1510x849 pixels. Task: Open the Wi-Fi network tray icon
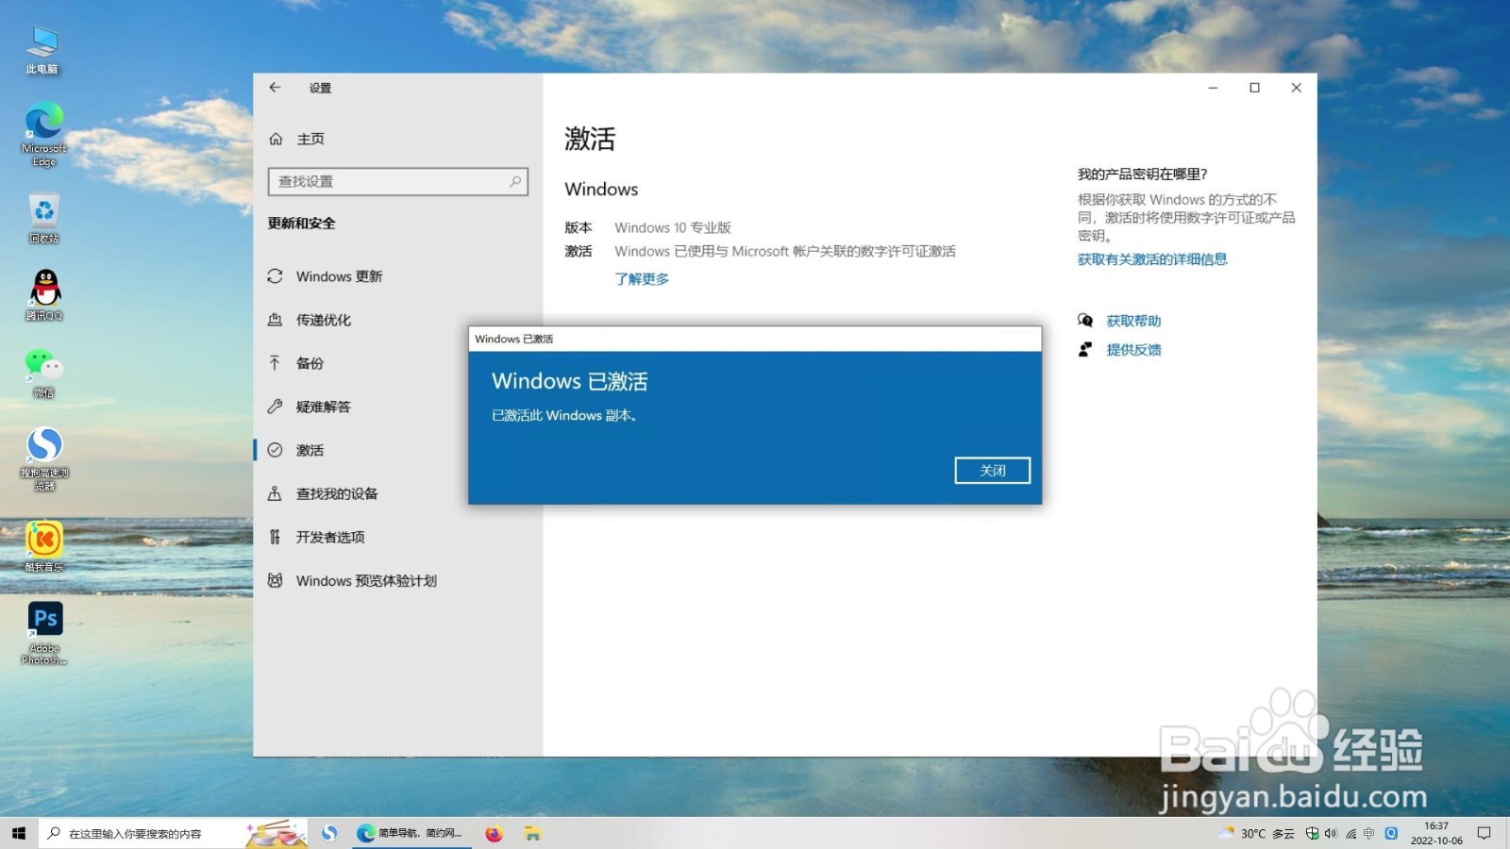[x=1351, y=834]
